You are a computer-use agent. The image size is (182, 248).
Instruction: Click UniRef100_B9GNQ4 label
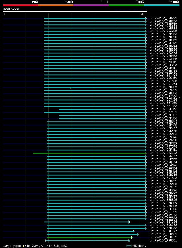163,169
